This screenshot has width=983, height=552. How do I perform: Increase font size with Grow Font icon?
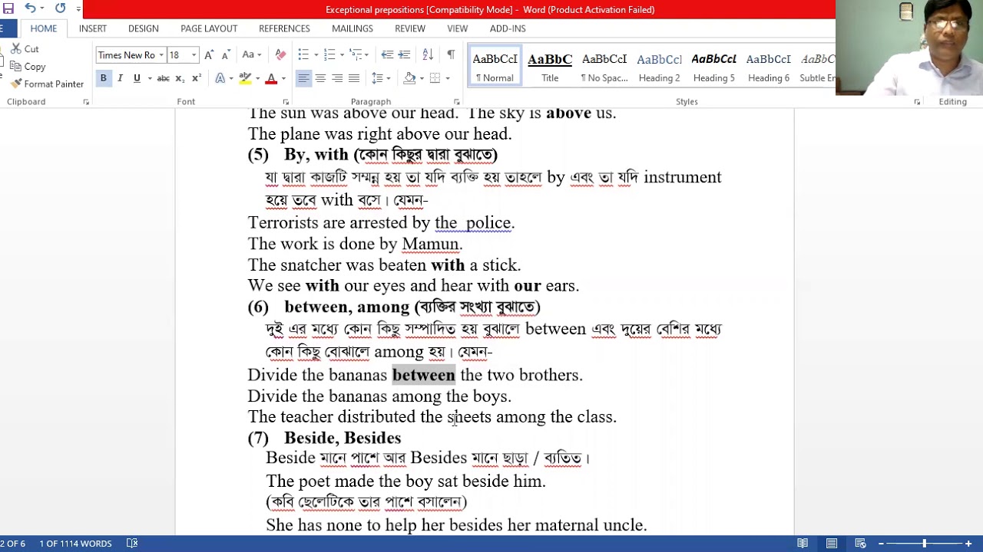209,55
